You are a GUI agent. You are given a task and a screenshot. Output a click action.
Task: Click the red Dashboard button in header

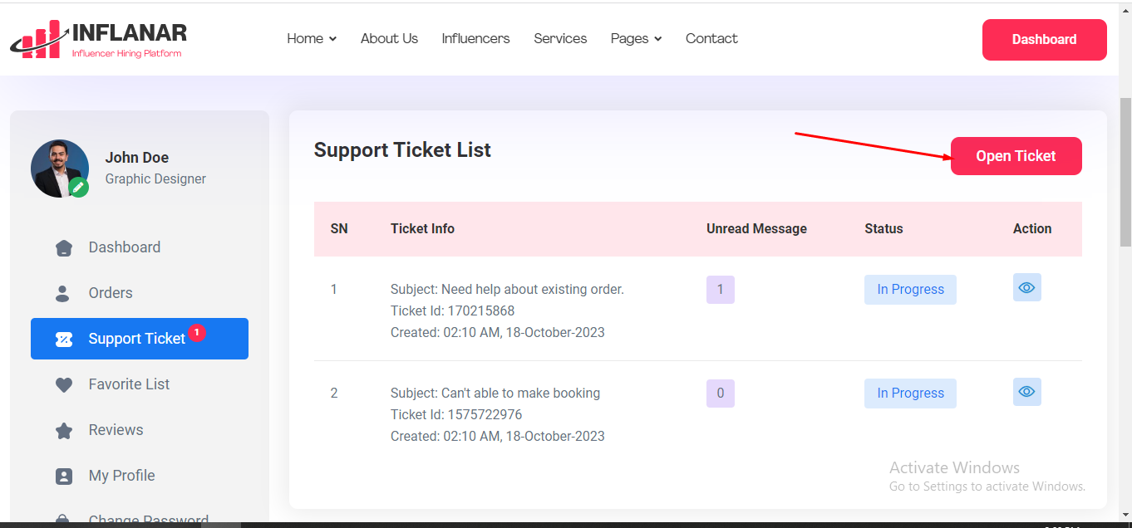click(x=1044, y=40)
